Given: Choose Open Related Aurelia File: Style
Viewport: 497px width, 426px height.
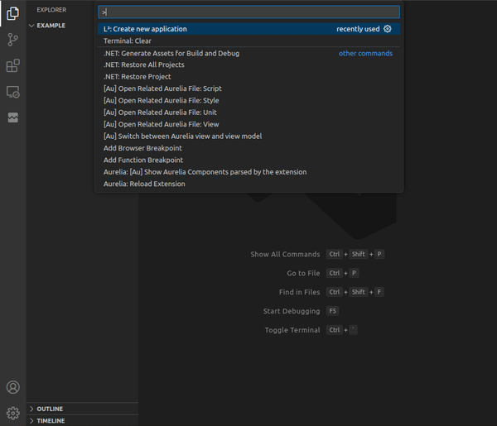Looking at the screenshot, I should point(248,100).
